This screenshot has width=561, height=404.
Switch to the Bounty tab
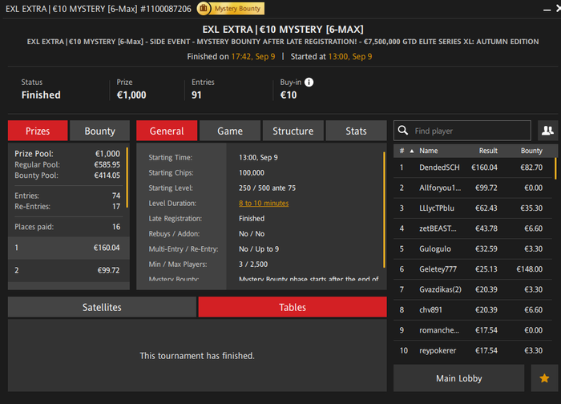100,131
